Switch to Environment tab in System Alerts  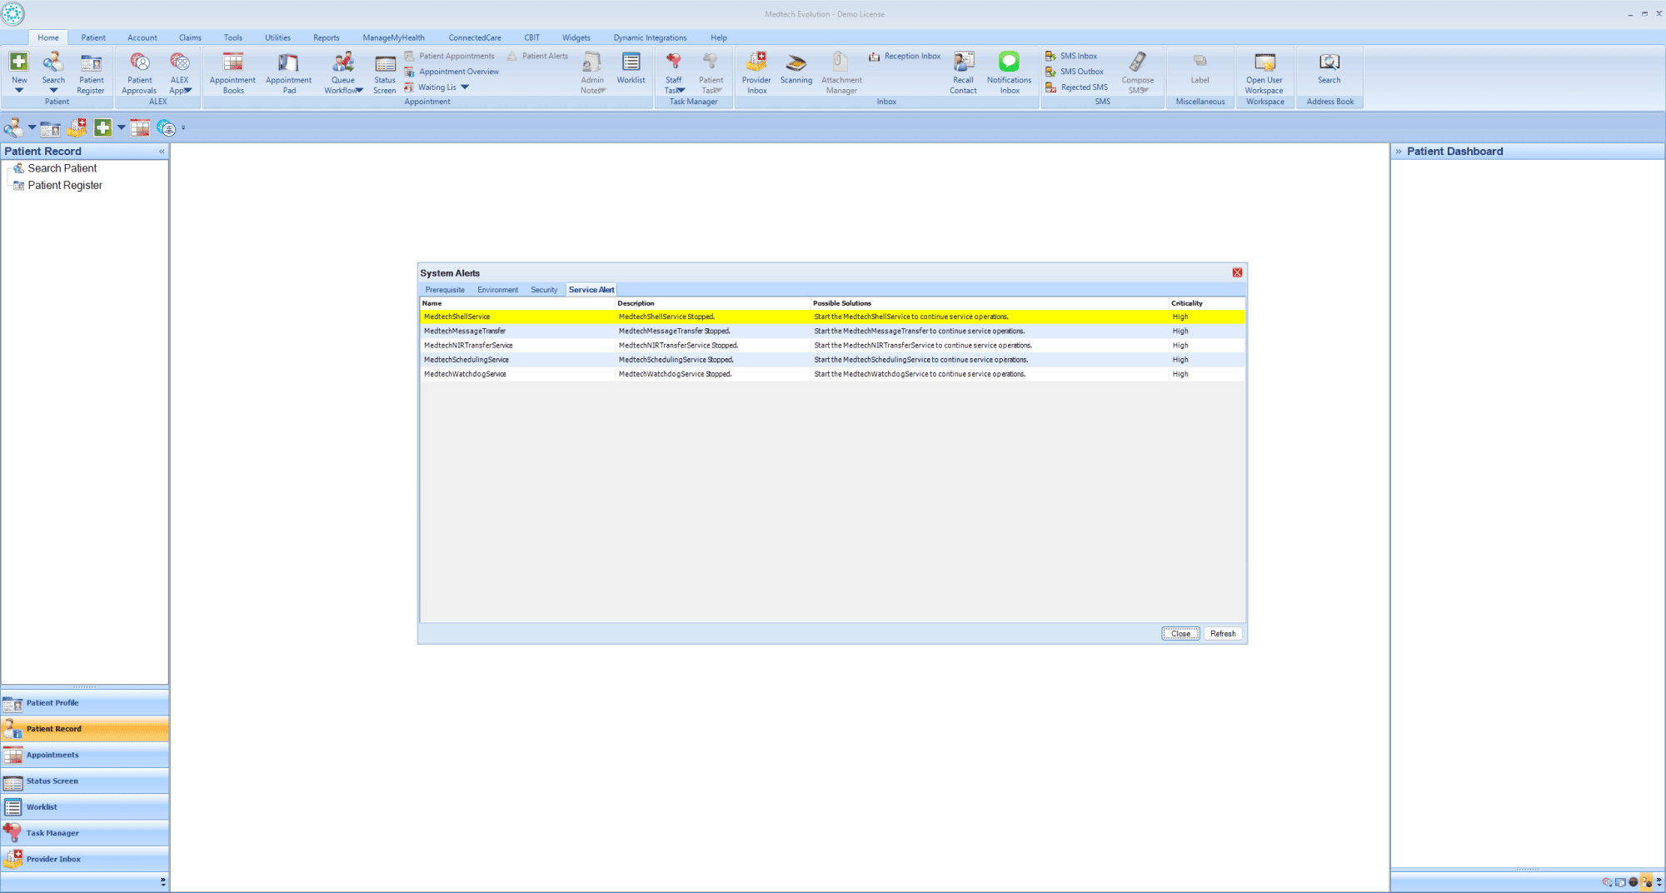497,290
